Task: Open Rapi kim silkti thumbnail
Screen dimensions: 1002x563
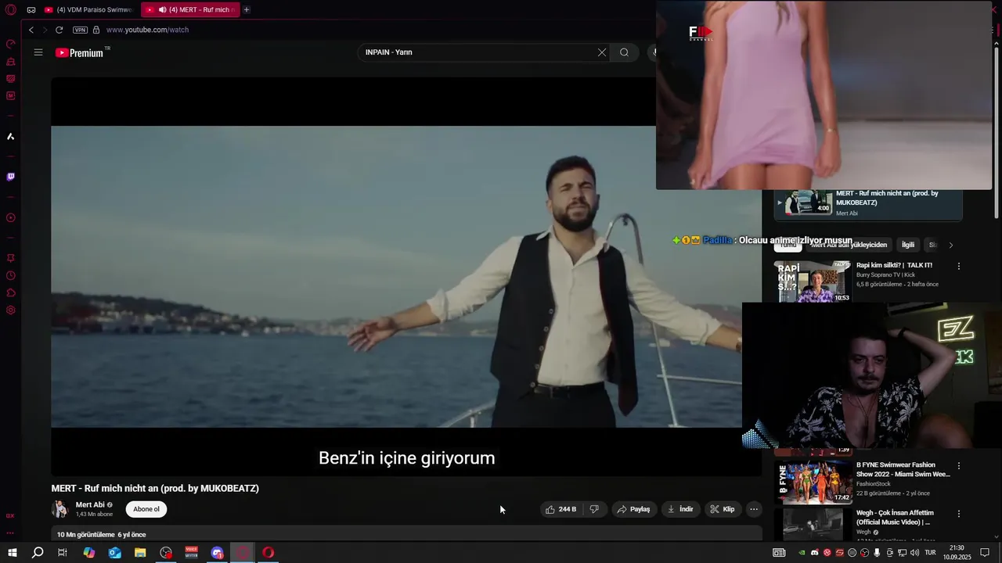Action: click(813, 281)
